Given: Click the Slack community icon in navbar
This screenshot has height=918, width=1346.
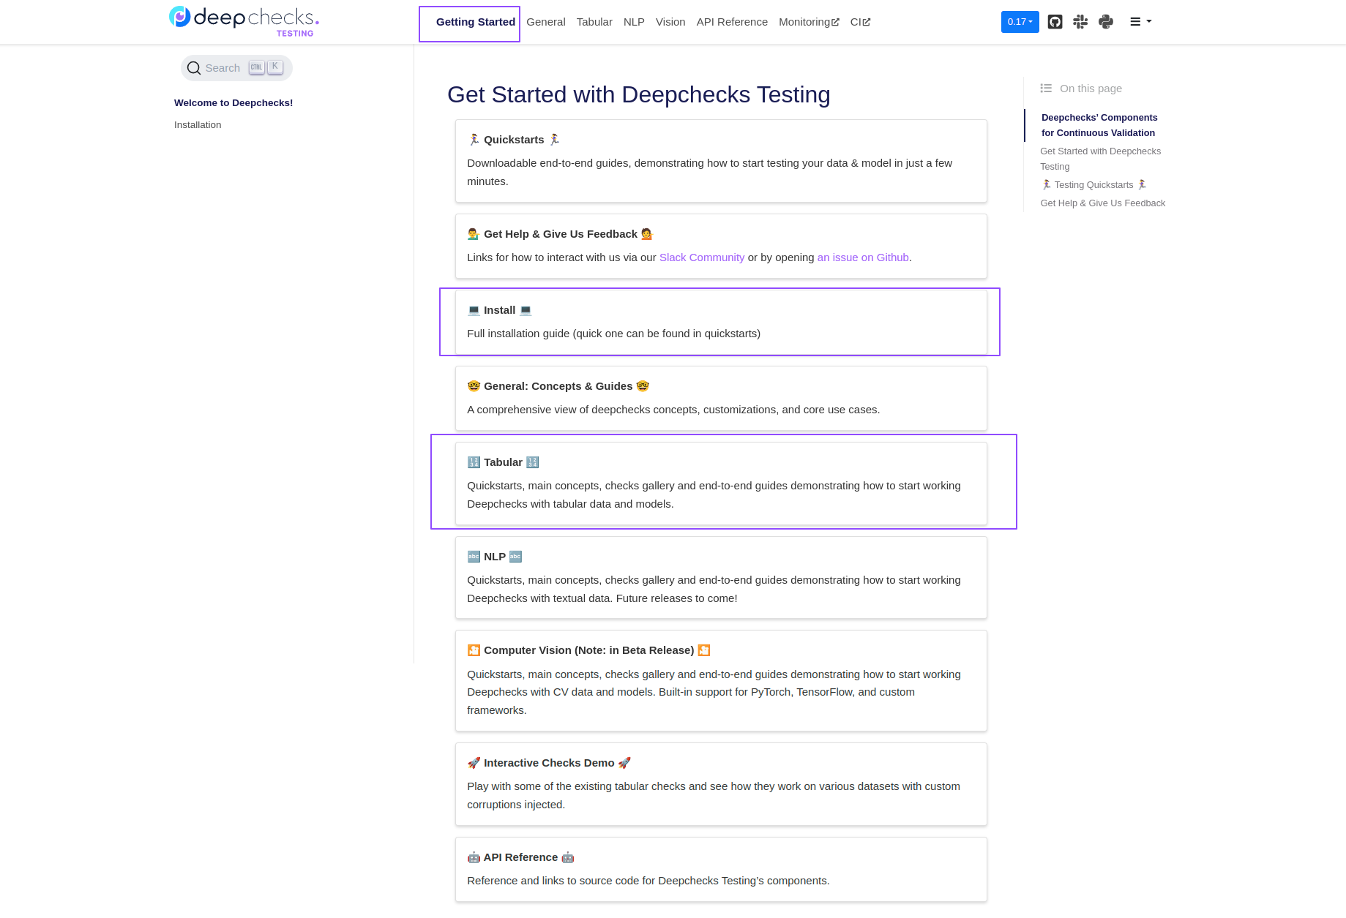Looking at the screenshot, I should pos(1080,22).
